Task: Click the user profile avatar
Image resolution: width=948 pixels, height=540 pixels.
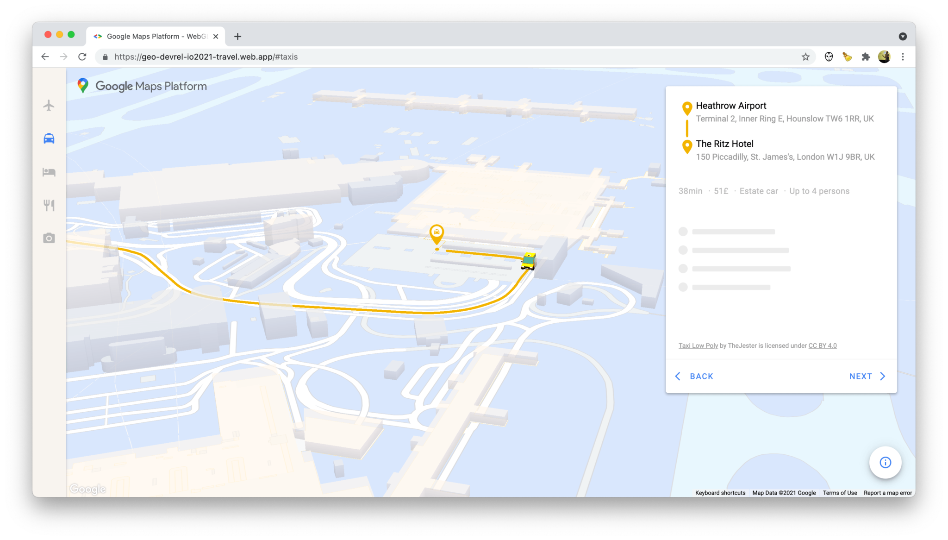Action: 884,57
